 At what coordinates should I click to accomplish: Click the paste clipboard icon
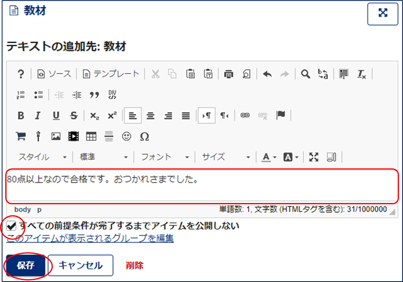click(x=190, y=74)
